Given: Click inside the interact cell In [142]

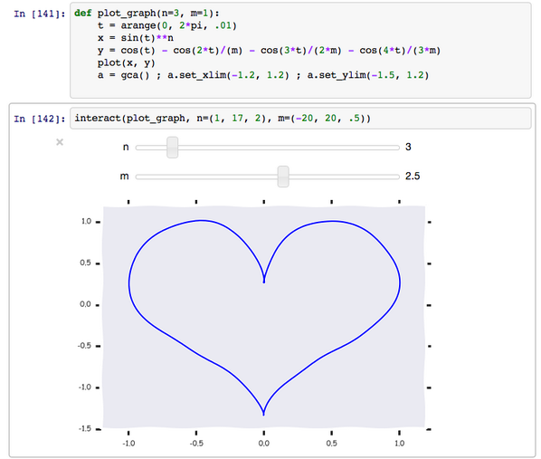Looking at the screenshot, I should click(x=300, y=119).
